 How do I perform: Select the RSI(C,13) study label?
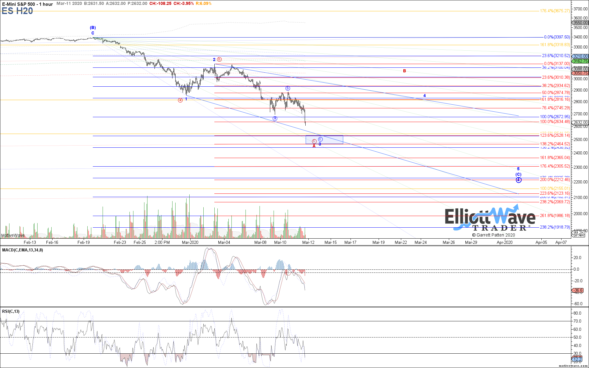click(10, 311)
